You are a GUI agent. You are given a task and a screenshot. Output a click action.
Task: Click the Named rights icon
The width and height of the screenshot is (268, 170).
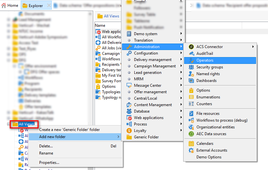(x=191, y=74)
